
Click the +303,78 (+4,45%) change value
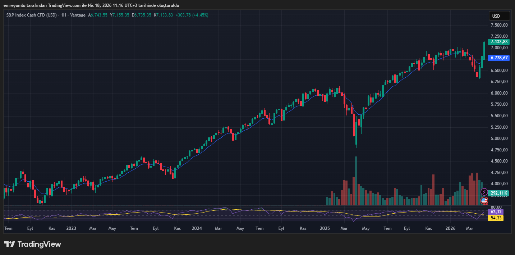tap(191, 15)
